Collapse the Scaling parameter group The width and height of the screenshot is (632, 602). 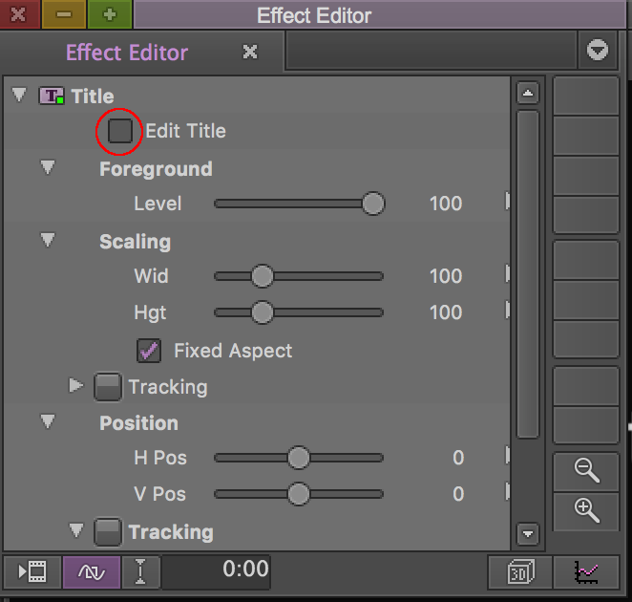pos(48,241)
